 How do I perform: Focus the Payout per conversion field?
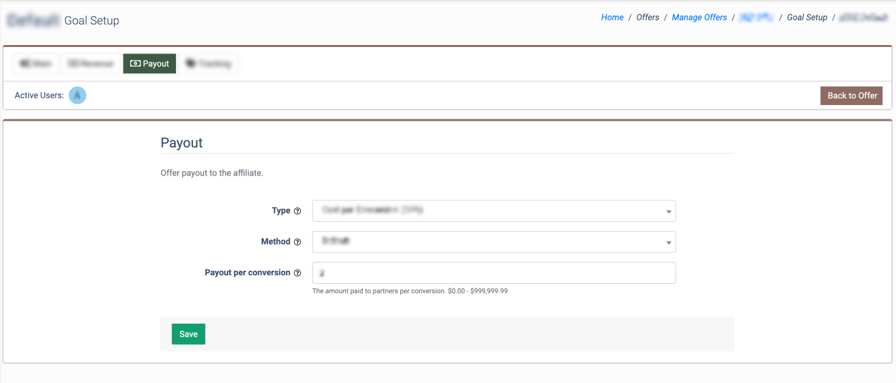pyautogui.click(x=494, y=273)
